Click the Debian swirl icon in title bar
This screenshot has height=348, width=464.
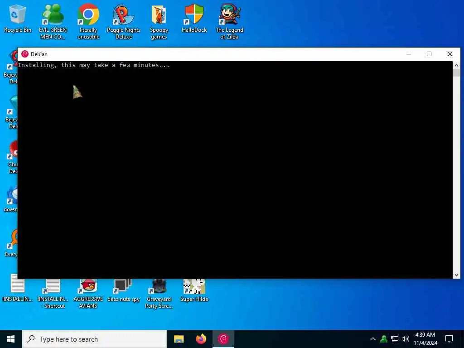(25, 54)
